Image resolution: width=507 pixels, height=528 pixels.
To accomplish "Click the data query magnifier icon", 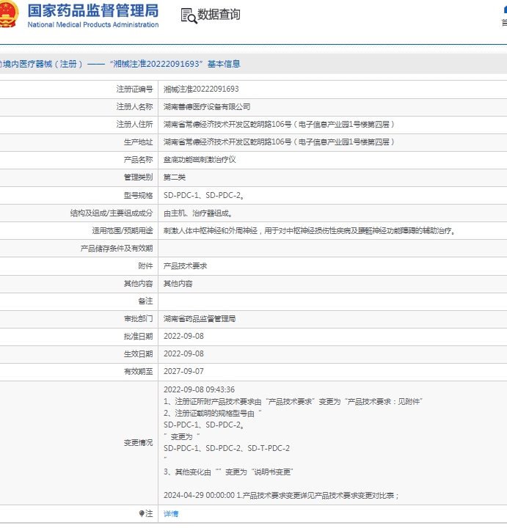I will click(189, 16).
